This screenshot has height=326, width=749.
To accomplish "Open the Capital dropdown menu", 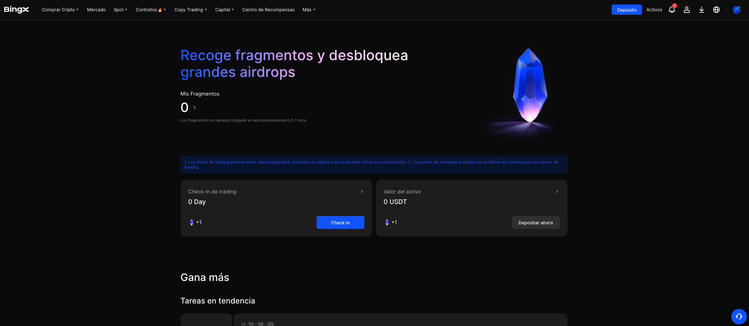I will [224, 10].
